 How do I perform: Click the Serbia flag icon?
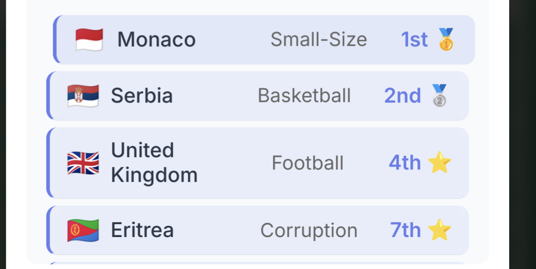pos(83,96)
